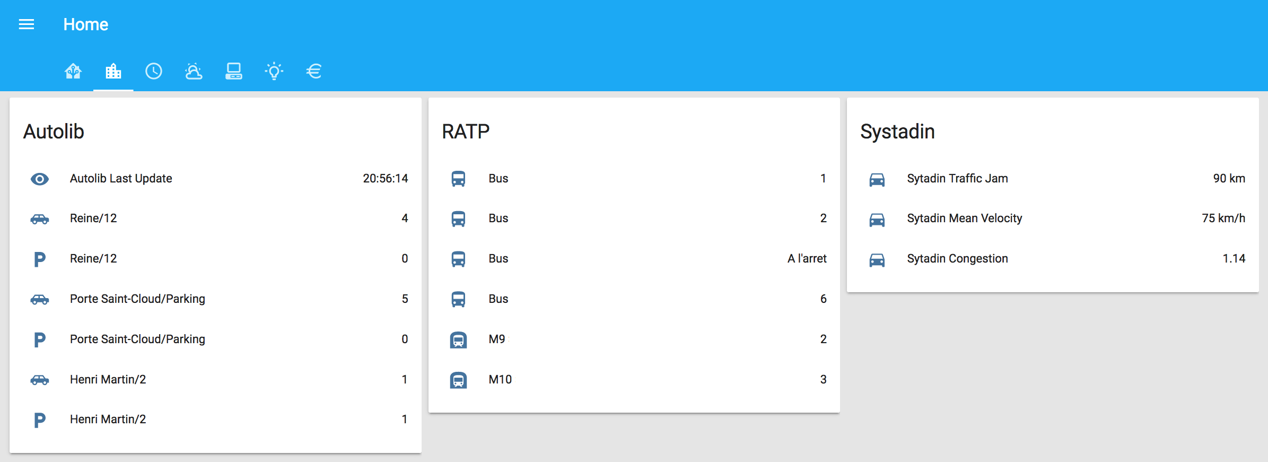The height and width of the screenshot is (462, 1268).
Task: Select the Bus status showing A l'arret
Action: coord(807,259)
